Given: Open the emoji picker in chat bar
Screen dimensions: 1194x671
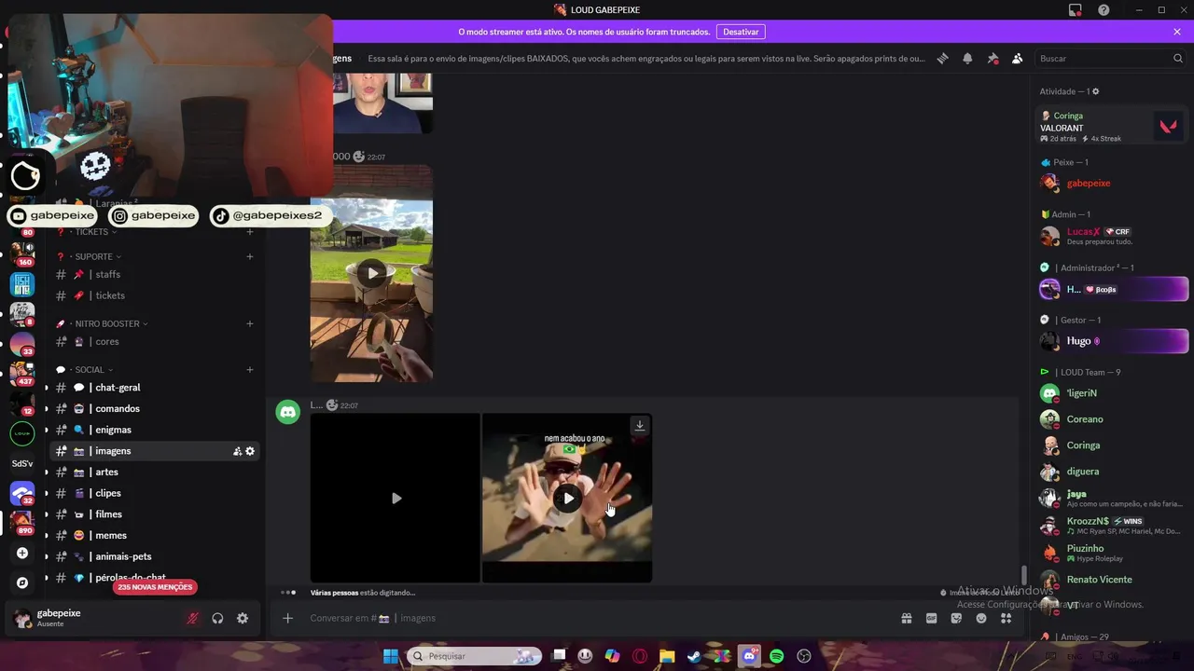Looking at the screenshot, I should pyautogui.click(x=981, y=618).
